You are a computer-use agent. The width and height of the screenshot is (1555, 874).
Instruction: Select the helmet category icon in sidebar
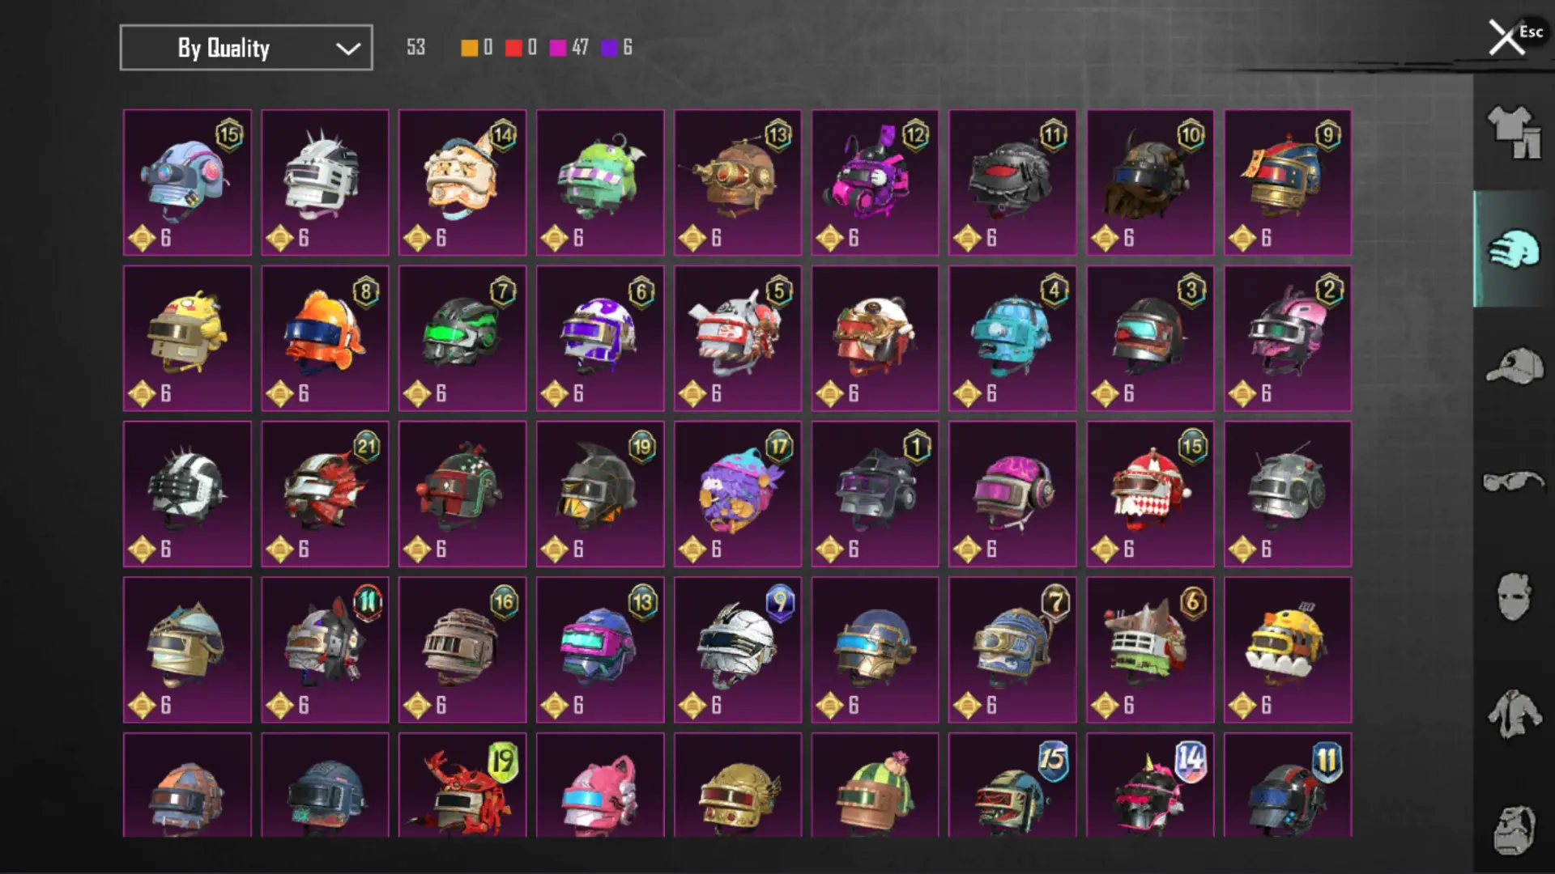(x=1513, y=248)
